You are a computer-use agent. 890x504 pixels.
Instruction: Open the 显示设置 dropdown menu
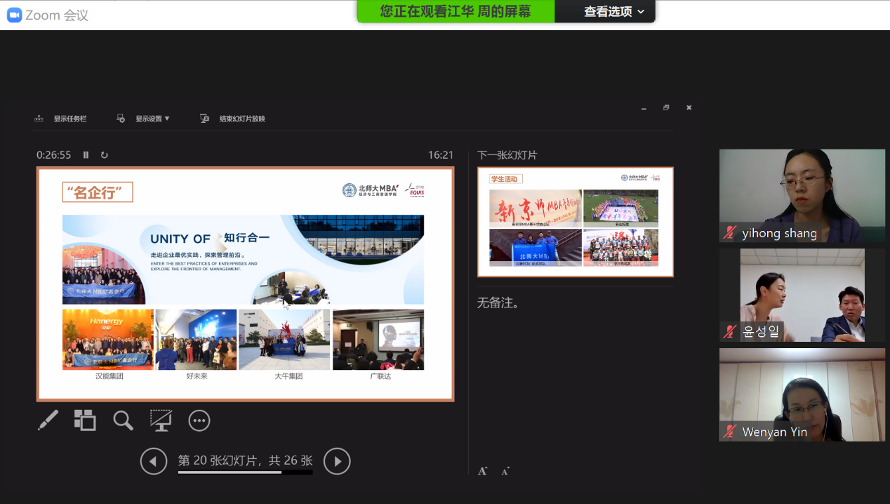pos(151,118)
